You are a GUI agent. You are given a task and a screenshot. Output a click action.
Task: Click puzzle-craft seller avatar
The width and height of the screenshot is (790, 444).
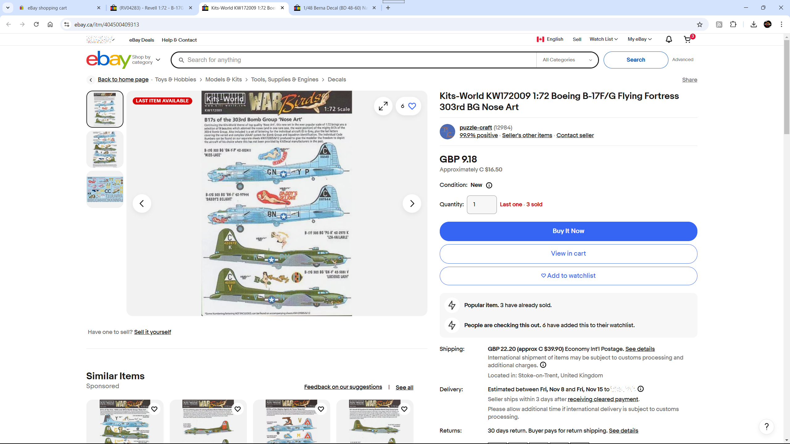tap(447, 132)
